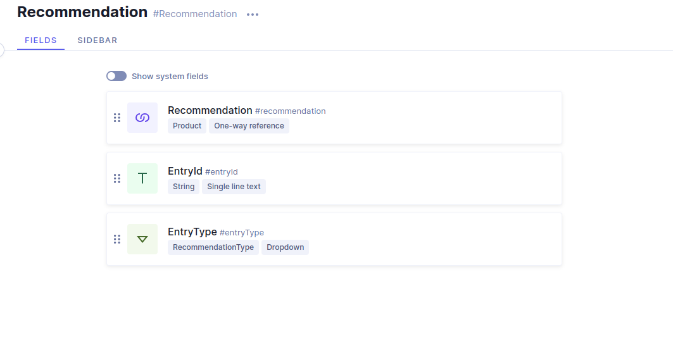The width and height of the screenshot is (673, 360).
Task: Click the One-way reference tag
Action: [249, 126]
